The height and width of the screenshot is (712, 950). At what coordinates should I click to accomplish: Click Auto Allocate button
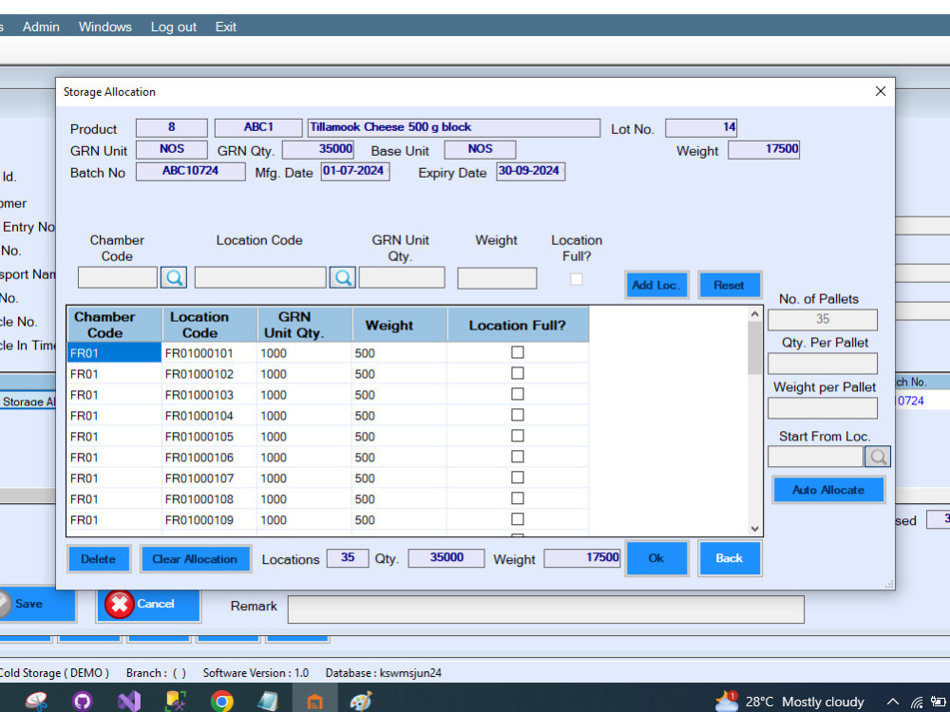pos(828,490)
